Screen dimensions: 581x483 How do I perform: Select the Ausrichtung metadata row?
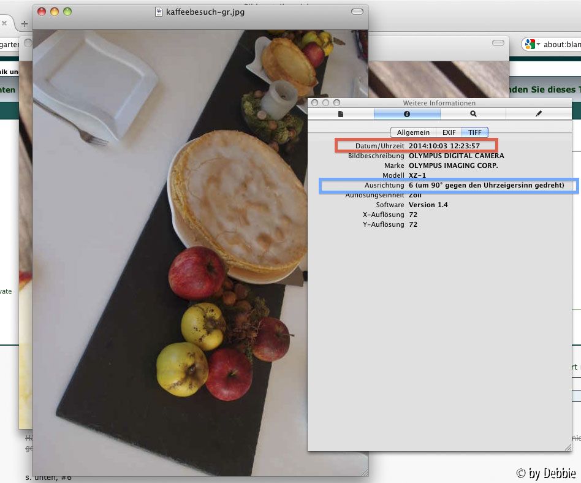449,185
